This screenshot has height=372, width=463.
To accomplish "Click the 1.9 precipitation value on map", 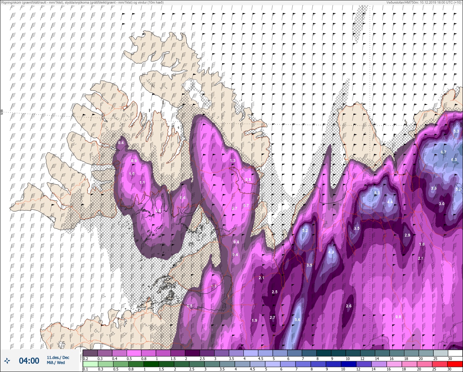I will tap(254, 320).
